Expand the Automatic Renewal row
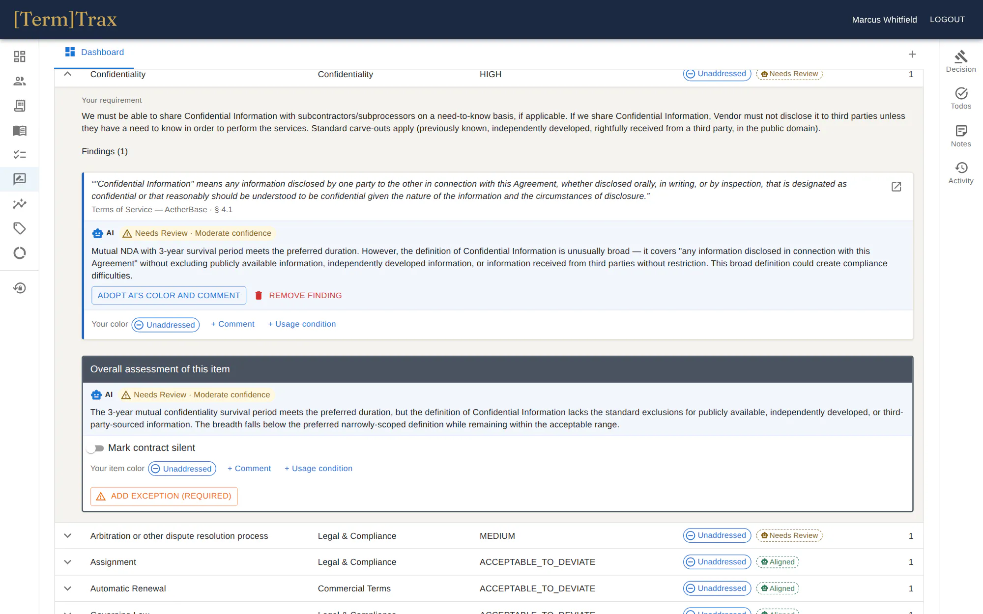This screenshot has height=614, width=983. coord(68,588)
